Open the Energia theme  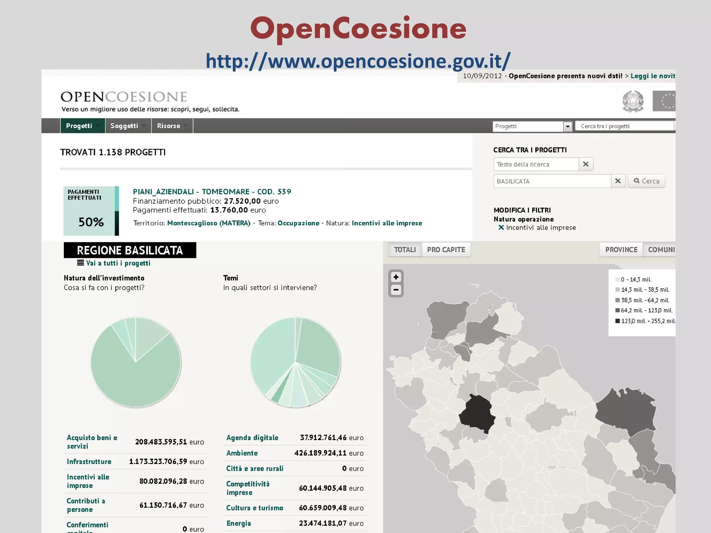[239, 523]
